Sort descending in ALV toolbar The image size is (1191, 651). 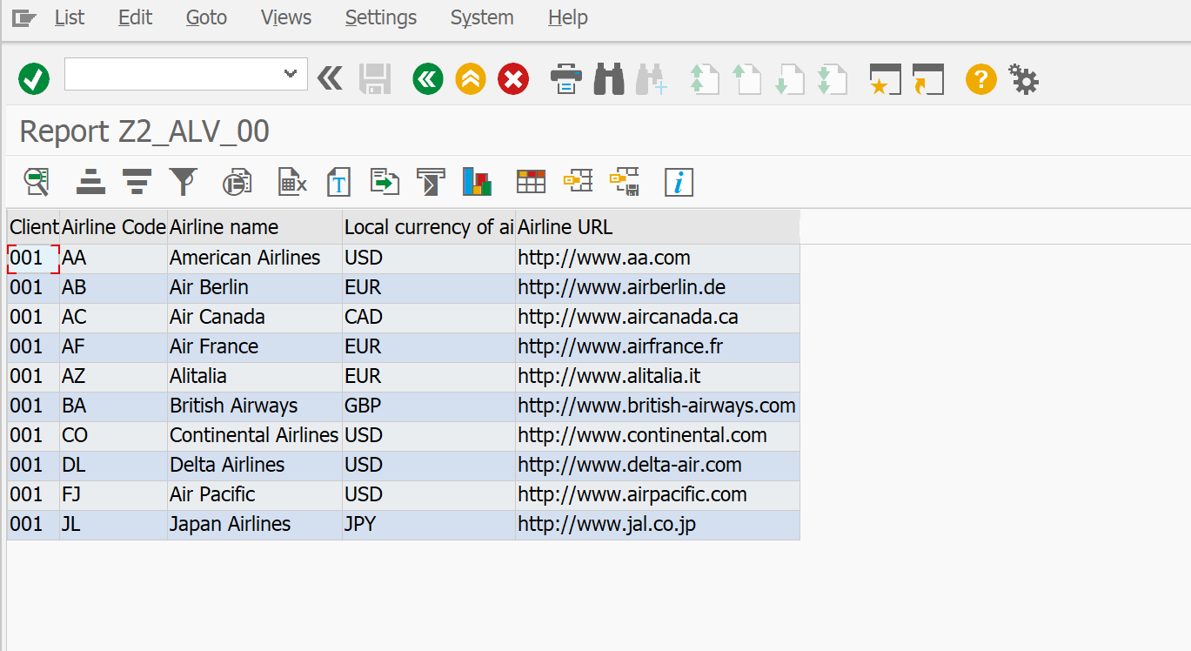coord(137,182)
